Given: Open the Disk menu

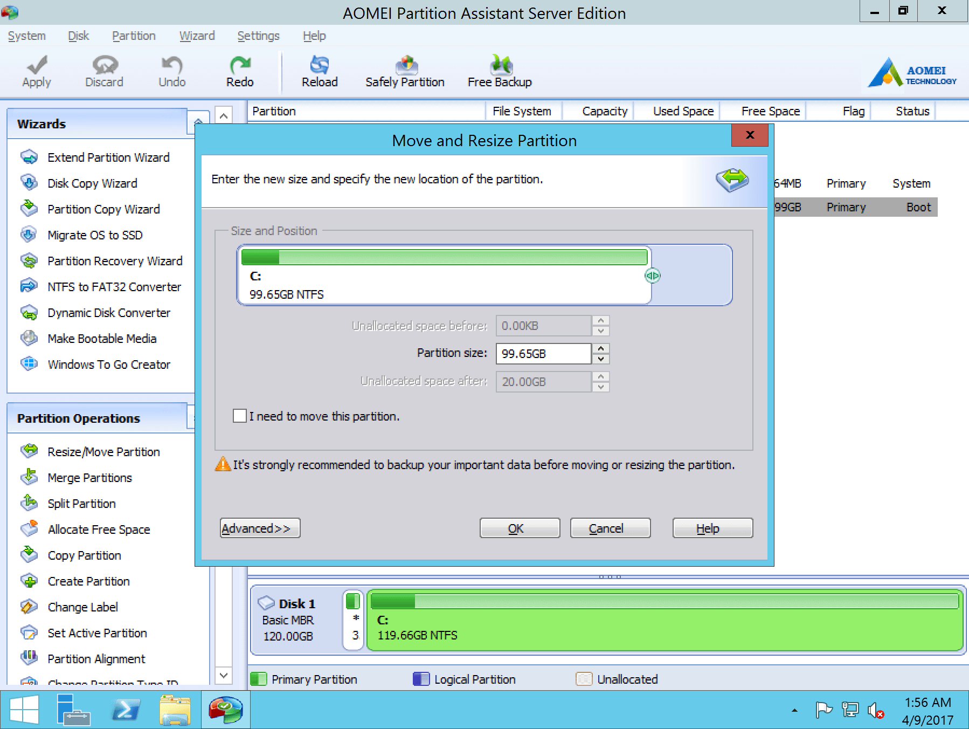Looking at the screenshot, I should click(x=78, y=36).
